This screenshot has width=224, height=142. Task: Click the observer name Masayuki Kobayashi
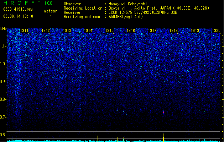[128, 4]
